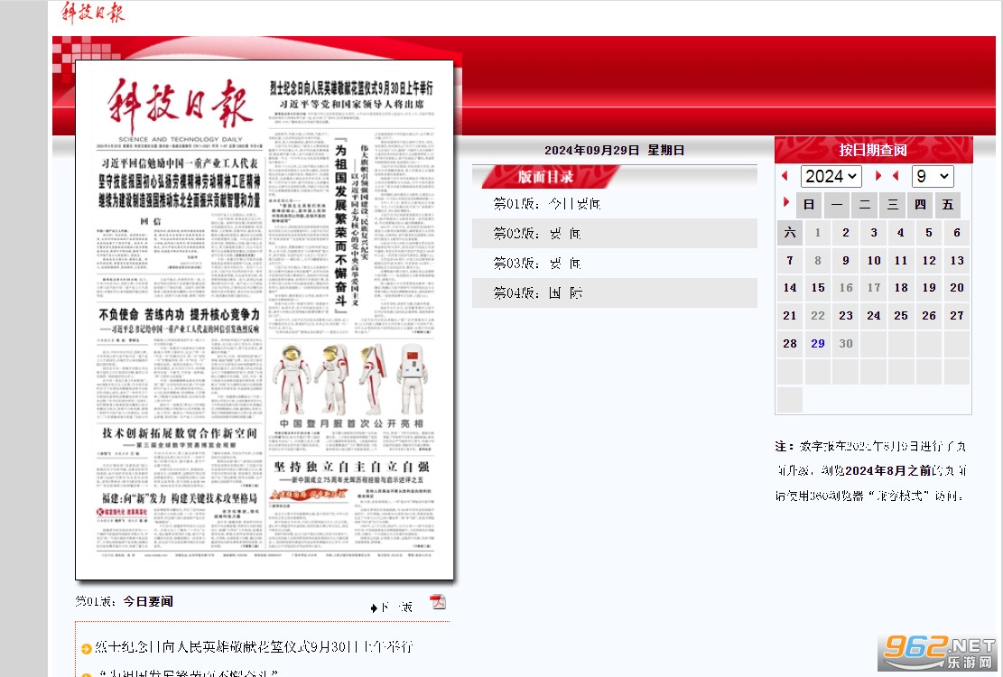Screen dimensions: 1003x677
Task: Open article about 烈士纪念日 献花篮仪式
Action: point(254,647)
